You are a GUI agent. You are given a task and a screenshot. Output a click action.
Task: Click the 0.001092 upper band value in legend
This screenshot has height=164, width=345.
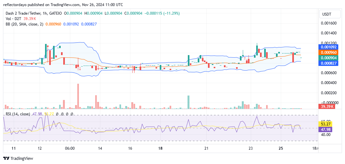pos(71,24)
